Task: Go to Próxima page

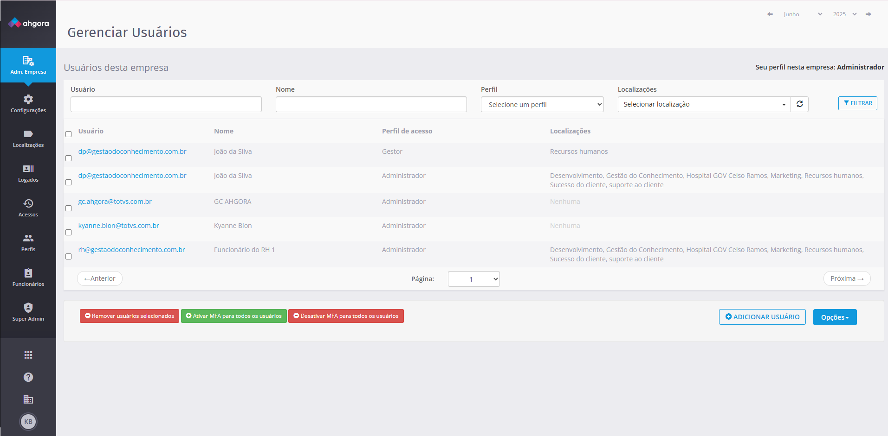Action: (847, 278)
